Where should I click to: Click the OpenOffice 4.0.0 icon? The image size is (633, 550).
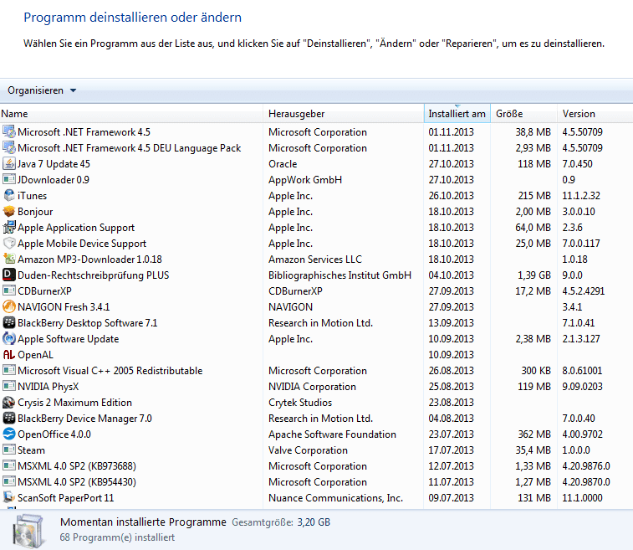pos(9,434)
